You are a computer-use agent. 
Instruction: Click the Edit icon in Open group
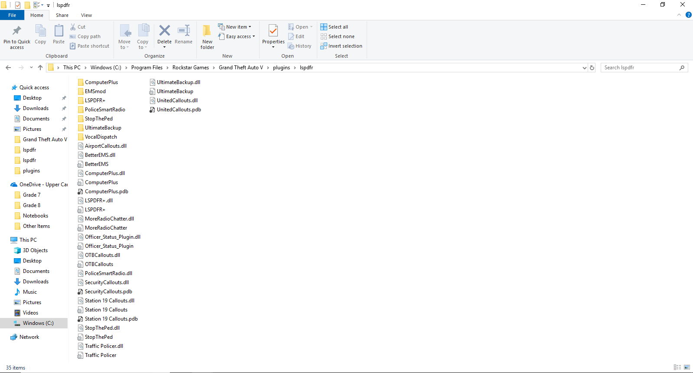[x=291, y=36]
